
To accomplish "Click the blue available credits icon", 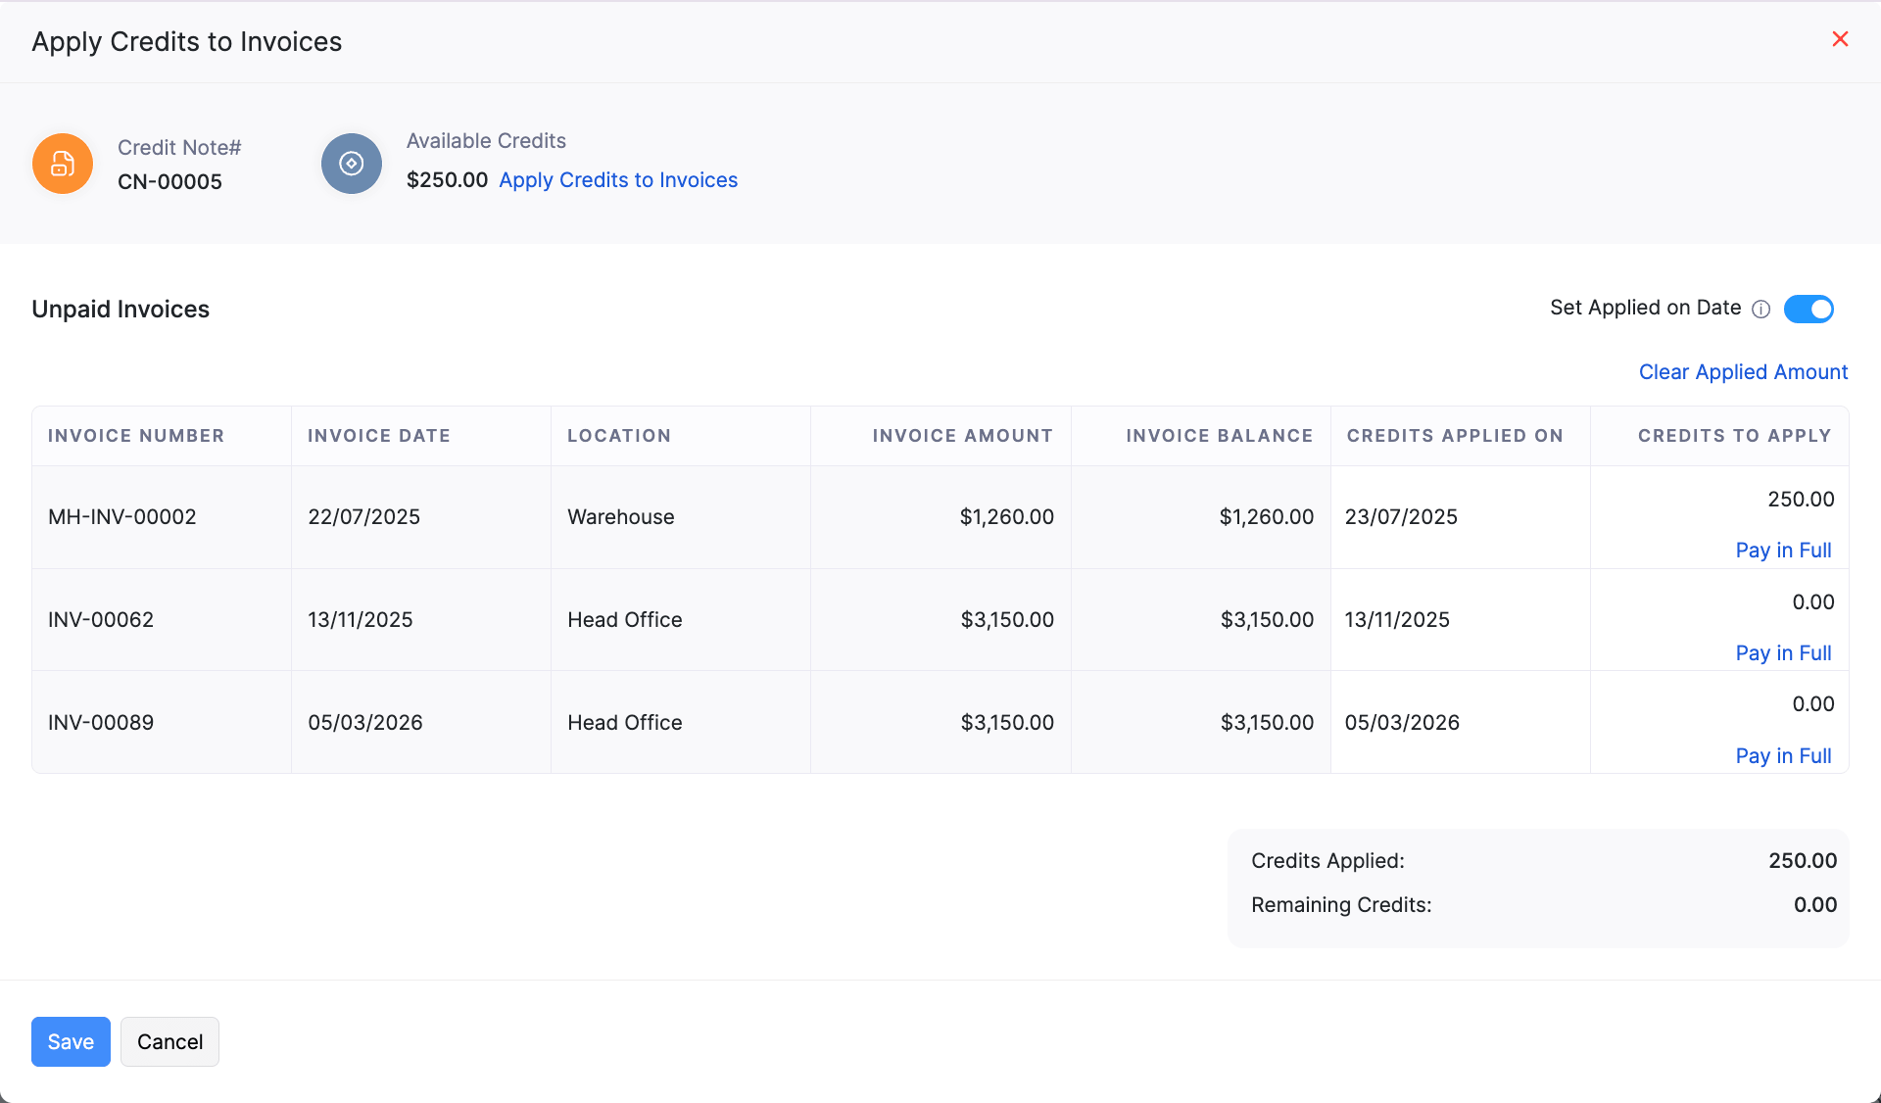I will coord(352,164).
